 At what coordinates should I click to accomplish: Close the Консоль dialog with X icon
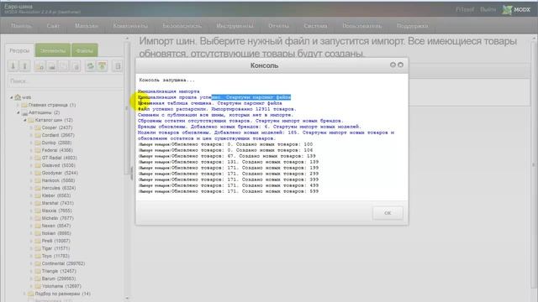pyautogui.click(x=400, y=65)
